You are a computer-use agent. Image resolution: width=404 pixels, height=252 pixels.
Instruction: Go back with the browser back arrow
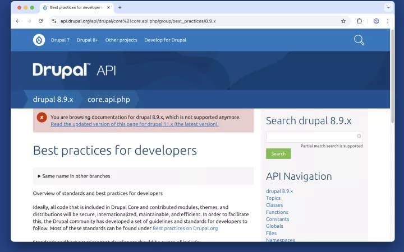18,21
